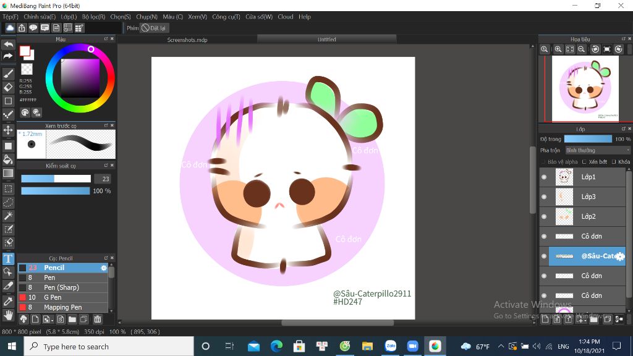
Task: Open the Lớp(L) menu
Action: point(69,17)
